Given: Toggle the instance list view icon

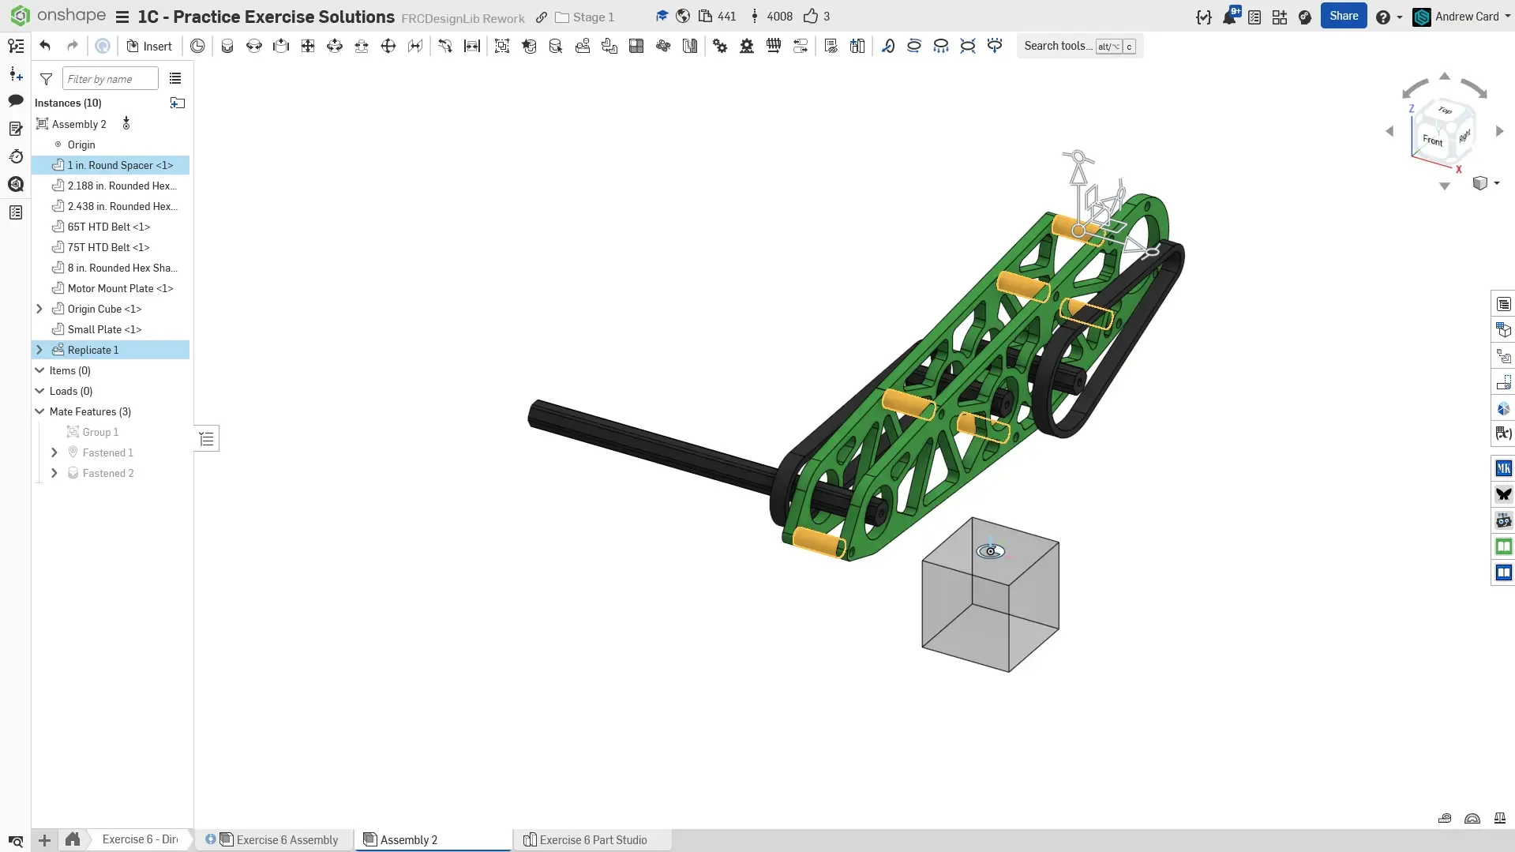Looking at the screenshot, I should click(x=175, y=79).
